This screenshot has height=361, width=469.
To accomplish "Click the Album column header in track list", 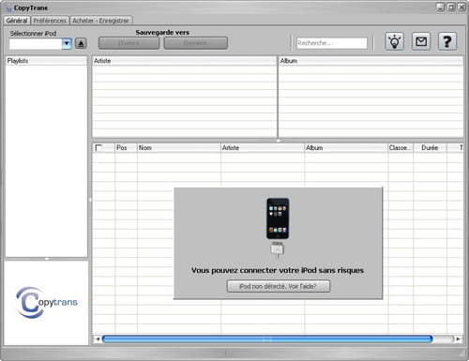I will pos(346,147).
